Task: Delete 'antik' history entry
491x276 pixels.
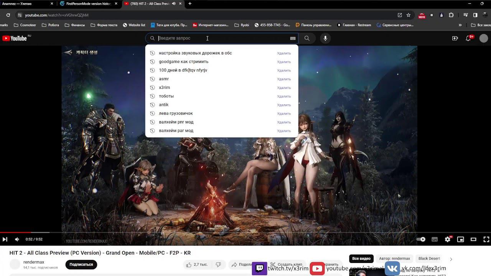Action: point(284,105)
